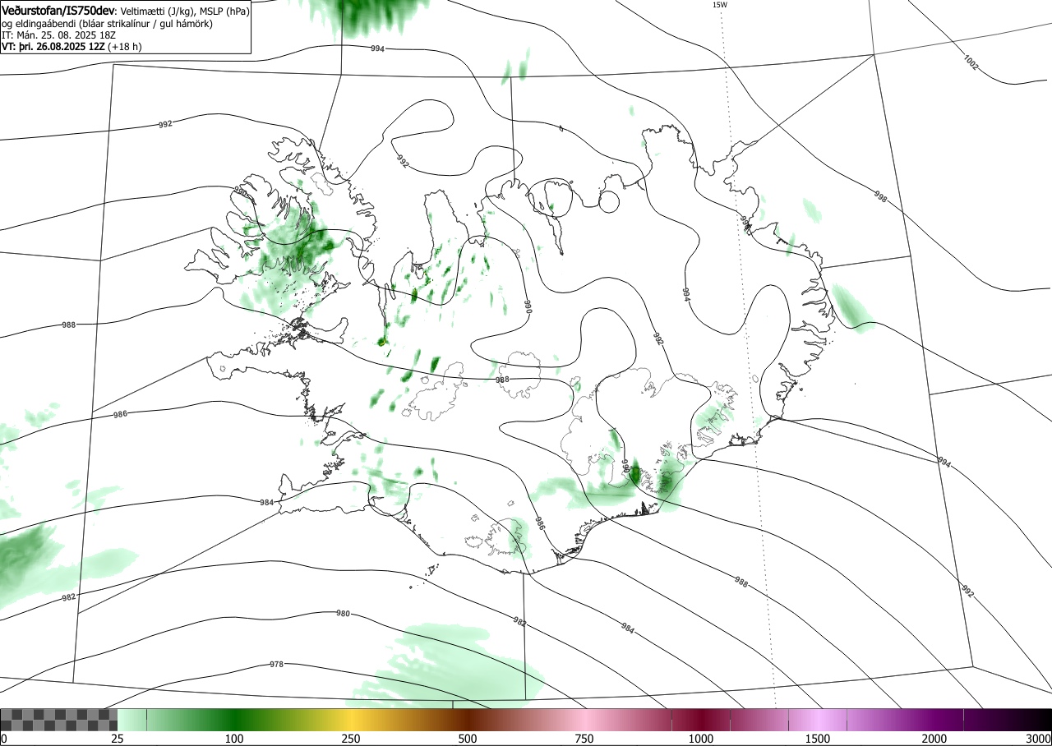Click the 996 hPa isobar label
1052x746 pixels.
745,224
